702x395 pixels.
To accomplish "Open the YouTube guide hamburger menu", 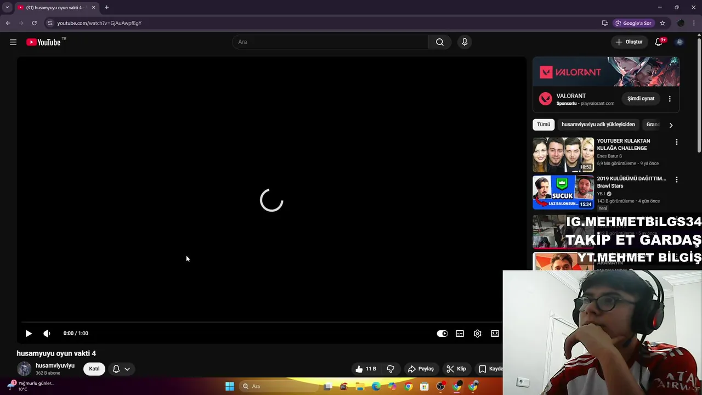I will (13, 42).
